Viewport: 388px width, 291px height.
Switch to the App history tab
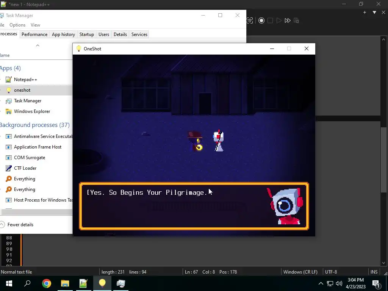[63, 34]
